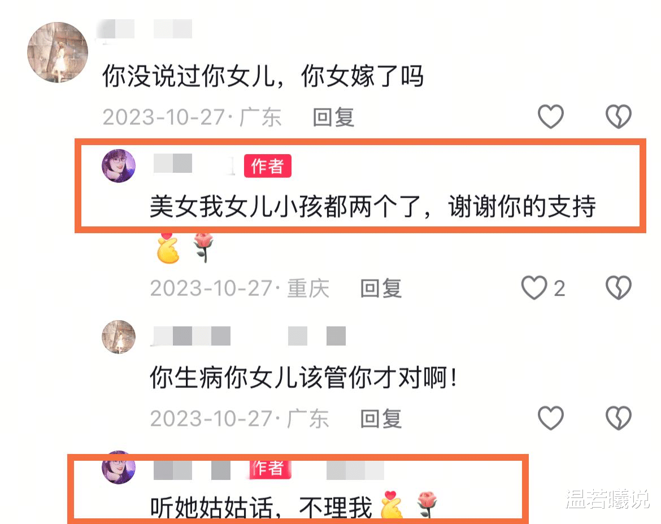
Task: Select the reply text '听她姑姑话,不理我'
Action: click(262, 507)
